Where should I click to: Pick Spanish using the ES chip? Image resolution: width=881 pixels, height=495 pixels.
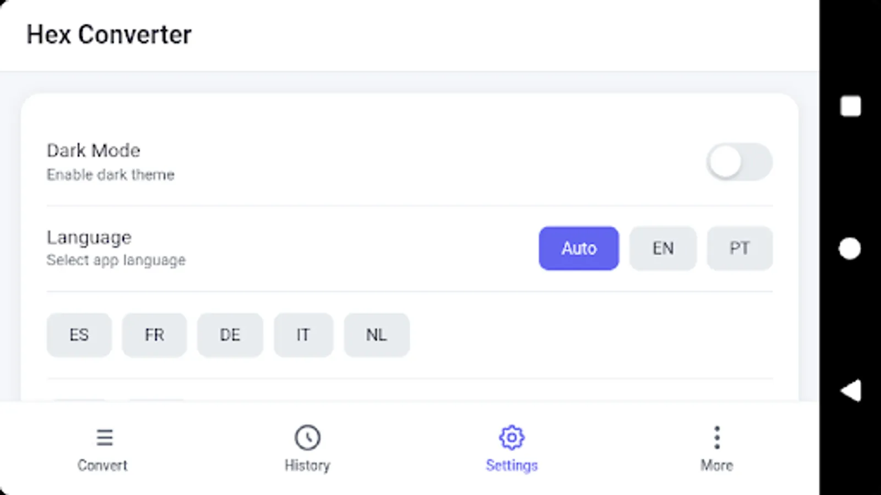pos(79,335)
